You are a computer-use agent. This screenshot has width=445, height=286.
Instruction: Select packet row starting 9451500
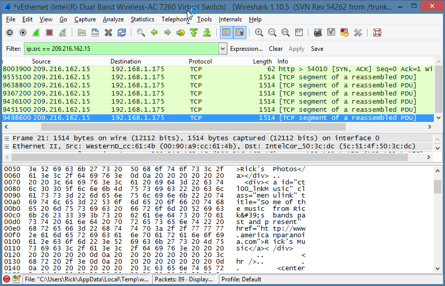click(218, 110)
